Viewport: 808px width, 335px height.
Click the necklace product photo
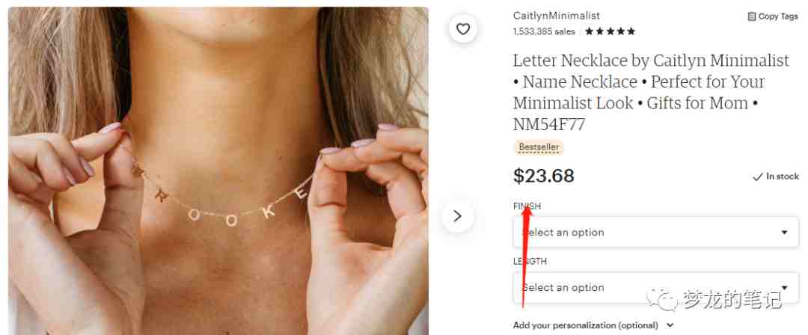tap(218, 170)
